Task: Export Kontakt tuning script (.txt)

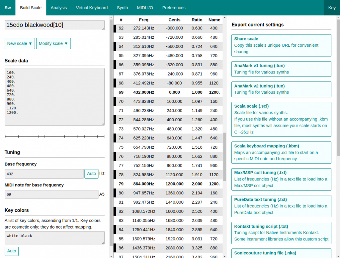Action: pyautogui.click(x=281, y=233)
